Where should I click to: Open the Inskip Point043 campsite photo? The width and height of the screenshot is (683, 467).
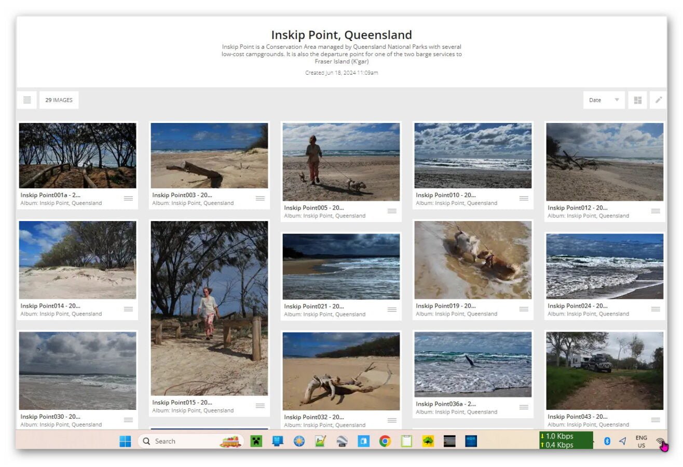(605, 370)
